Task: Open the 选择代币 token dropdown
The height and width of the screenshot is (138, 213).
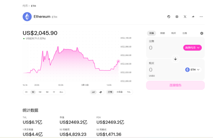Action: [192, 48]
